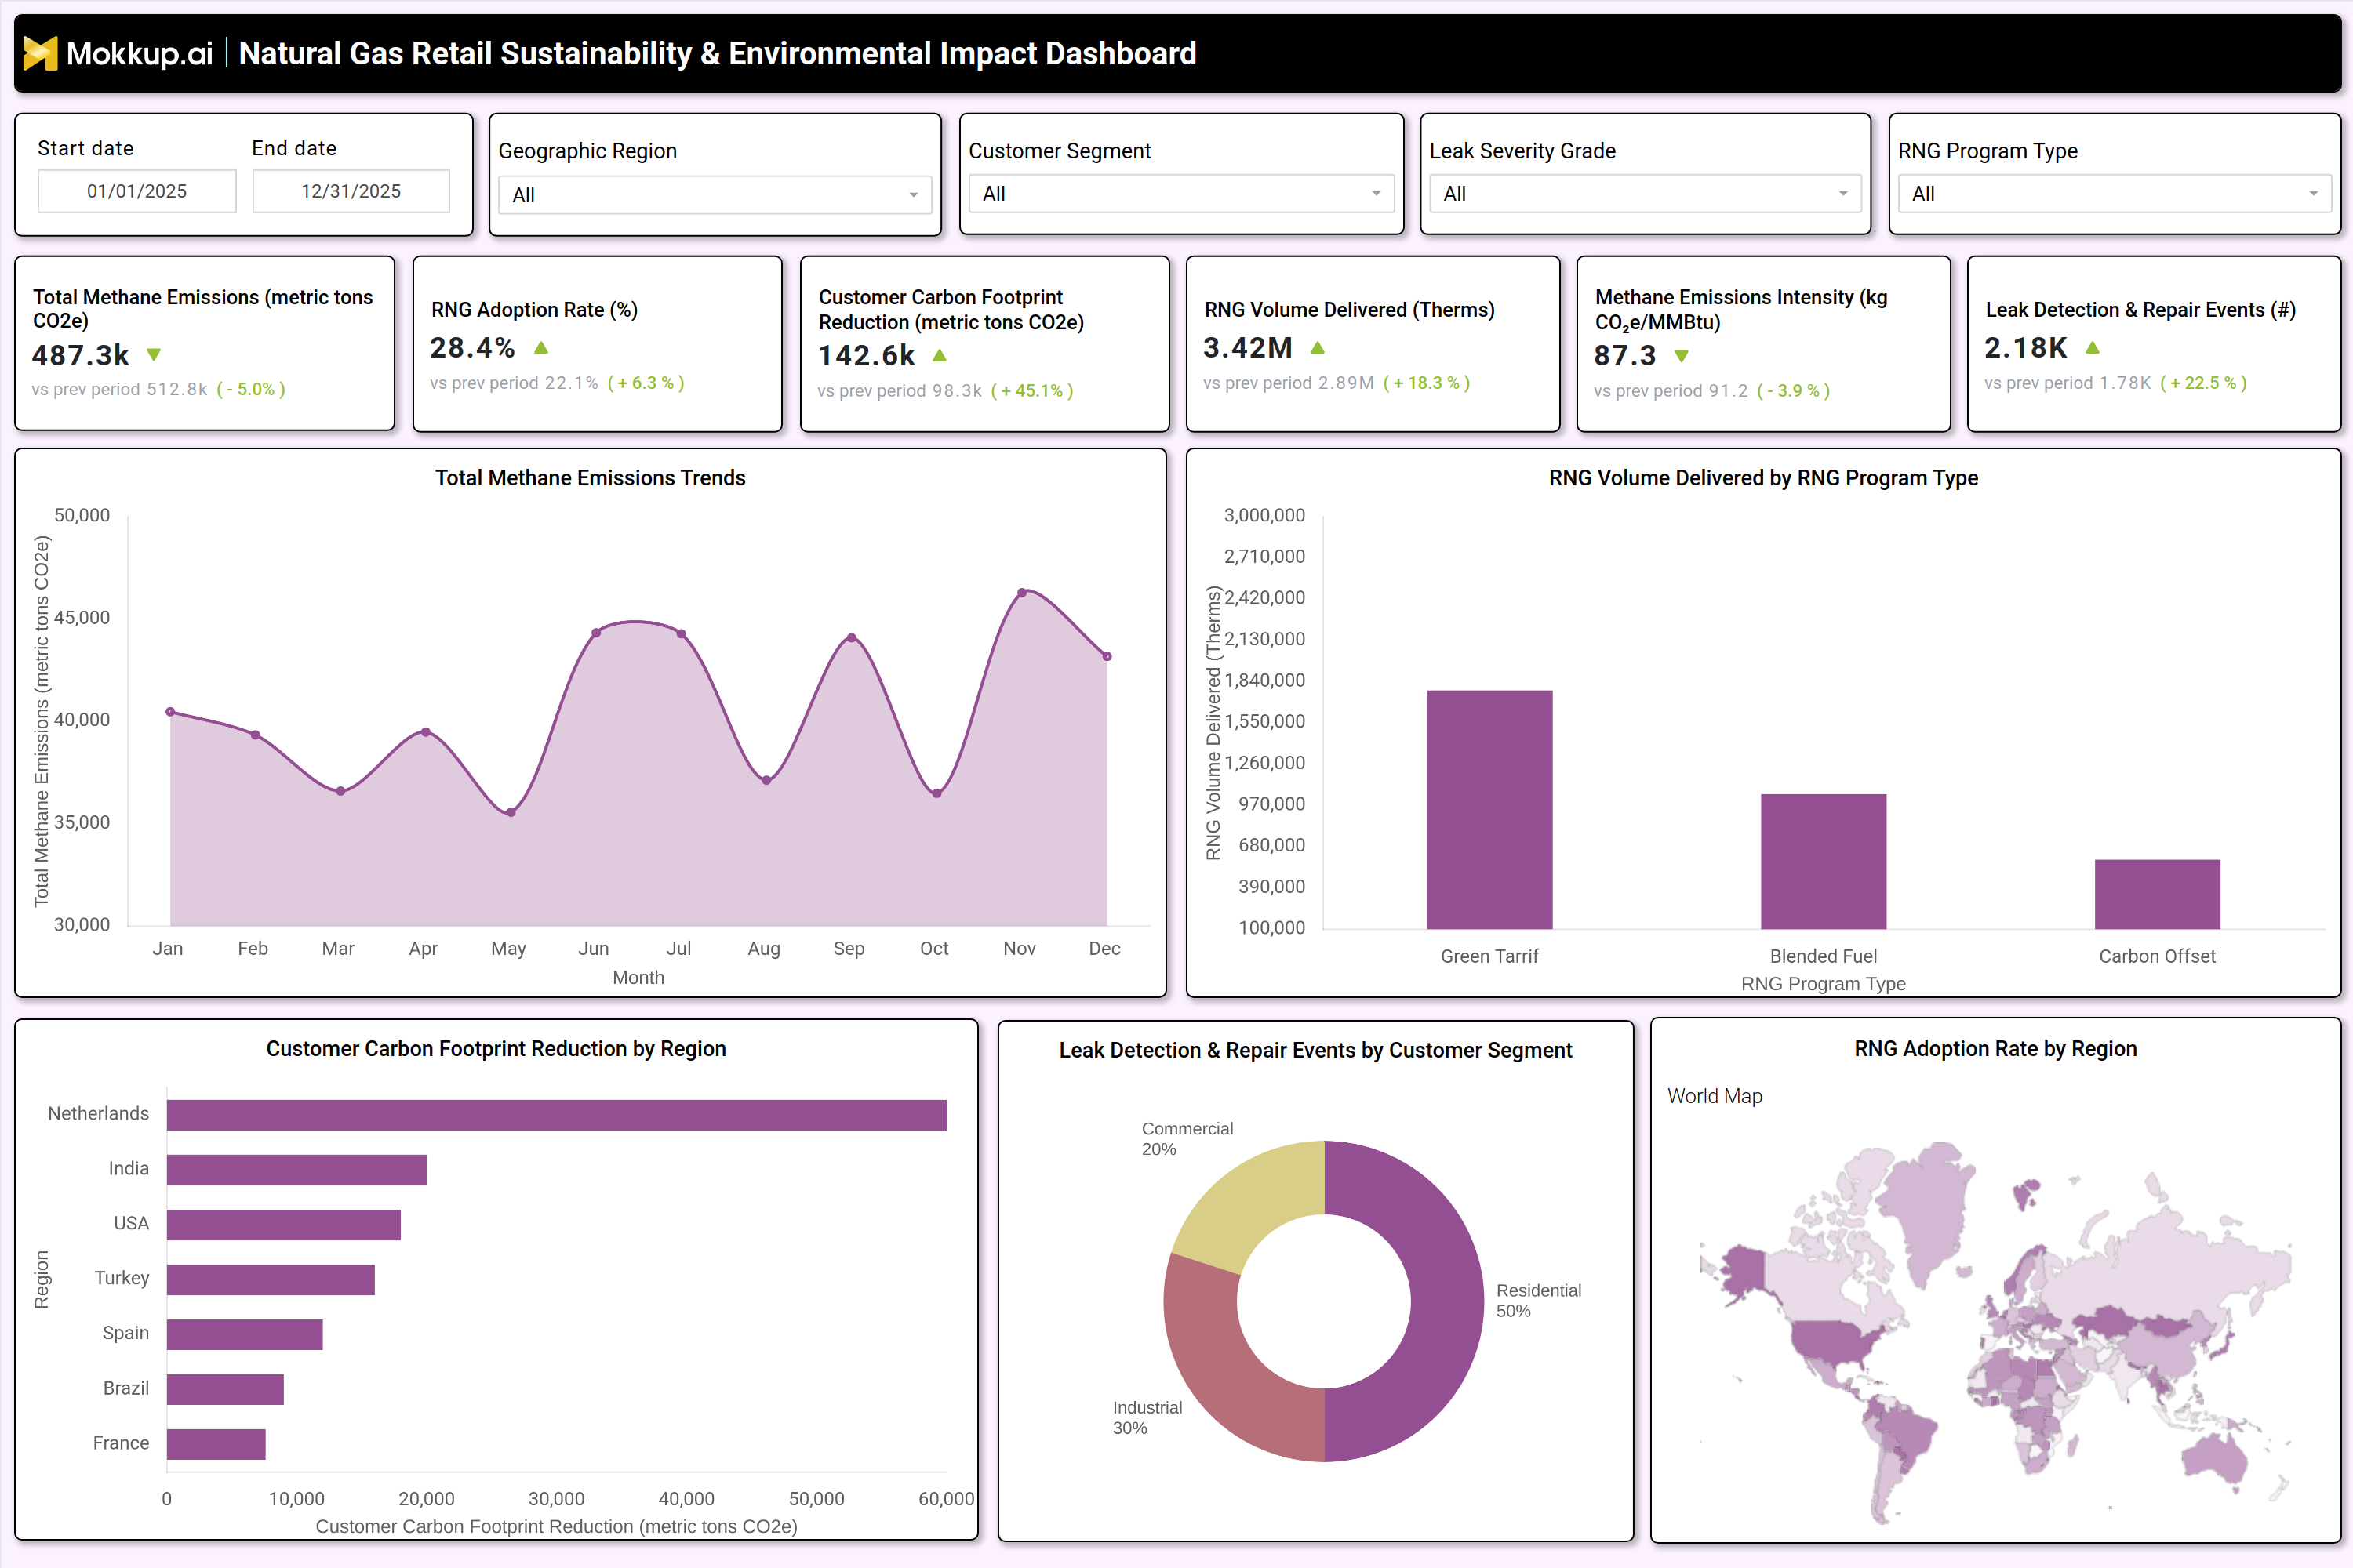Click the 'Total Methane Emissions Trends' chart title
This screenshot has width=2353, height=1568.
click(591, 478)
